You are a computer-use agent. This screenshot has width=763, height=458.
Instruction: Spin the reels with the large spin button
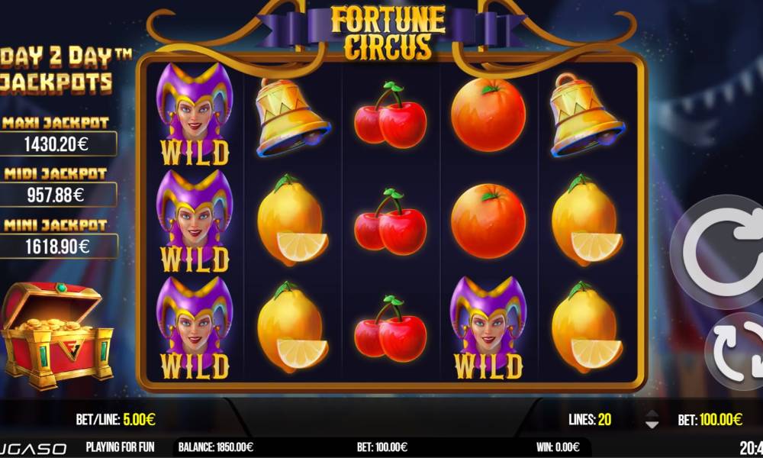click(x=721, y=252)
